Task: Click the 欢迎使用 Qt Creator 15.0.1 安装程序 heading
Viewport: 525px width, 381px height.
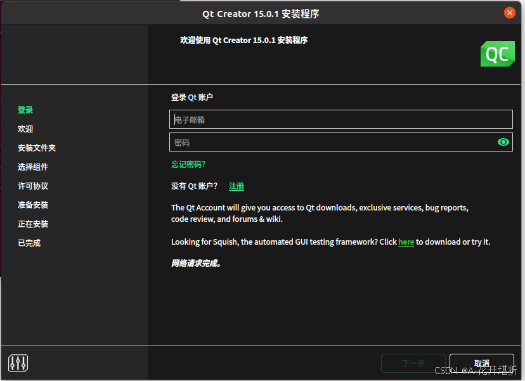Action: point(243,40)
